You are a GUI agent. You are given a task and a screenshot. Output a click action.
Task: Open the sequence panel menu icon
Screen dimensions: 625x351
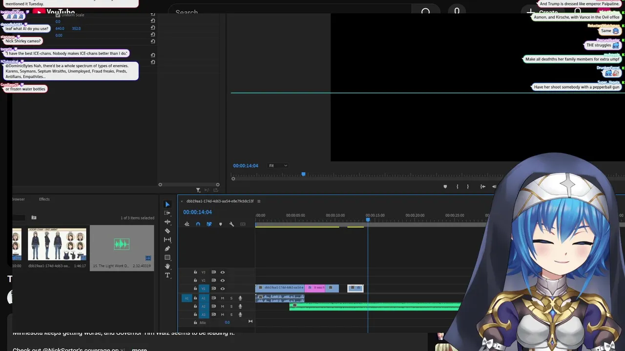pyautogui.click(x=259, y=201)
